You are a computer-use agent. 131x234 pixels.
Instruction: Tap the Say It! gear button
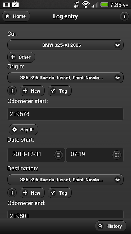[24, 129]
